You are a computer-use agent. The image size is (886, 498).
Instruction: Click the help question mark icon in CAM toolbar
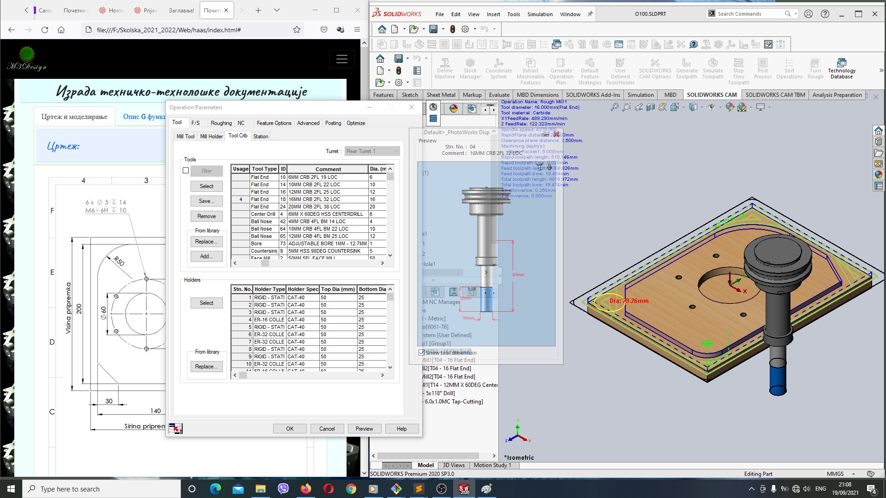[x=693, y=44]
